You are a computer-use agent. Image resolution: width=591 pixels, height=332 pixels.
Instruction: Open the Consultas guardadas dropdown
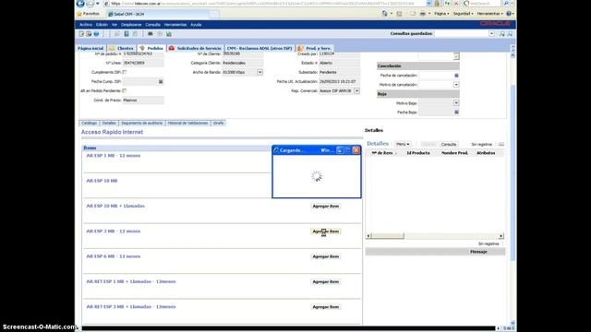pos(491,34)
